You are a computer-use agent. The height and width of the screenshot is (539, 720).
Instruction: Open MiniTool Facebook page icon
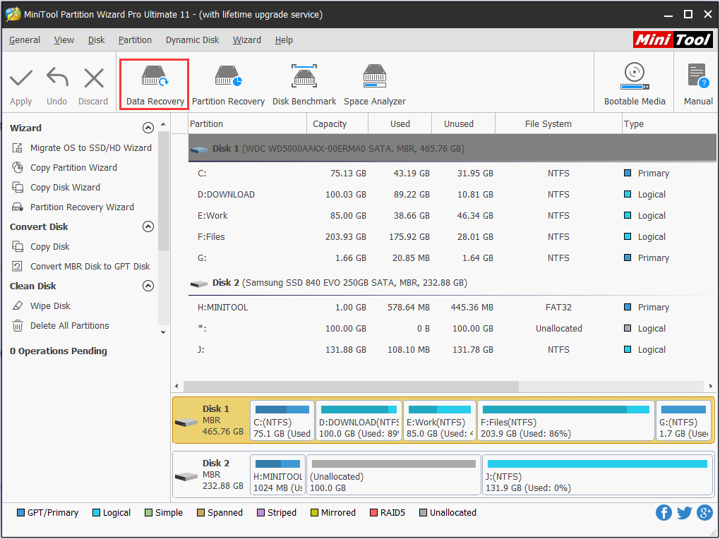coord(664,512)
